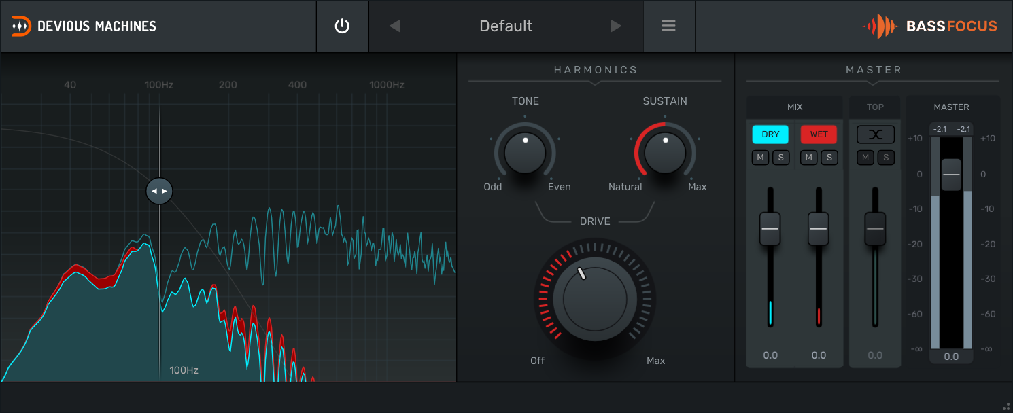Click the Top level value 0.0

tap(875, 355)
